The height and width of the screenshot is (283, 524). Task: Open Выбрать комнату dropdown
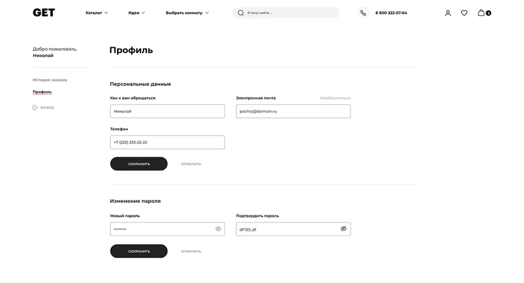187,13
